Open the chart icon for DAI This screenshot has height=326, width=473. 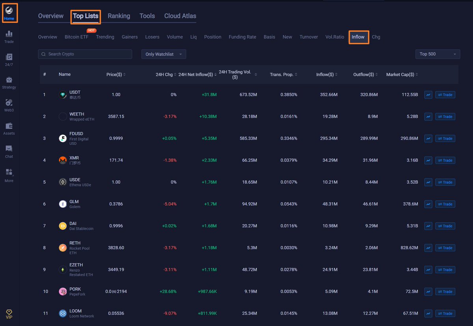click(x=428, y=226)
